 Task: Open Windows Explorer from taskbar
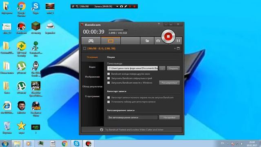[x=17, y=143]
